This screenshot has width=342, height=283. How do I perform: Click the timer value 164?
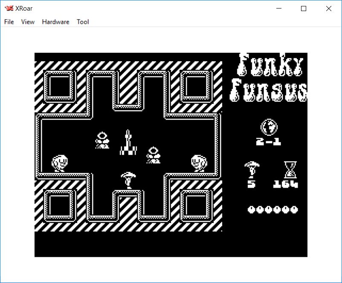pos(286,184)
